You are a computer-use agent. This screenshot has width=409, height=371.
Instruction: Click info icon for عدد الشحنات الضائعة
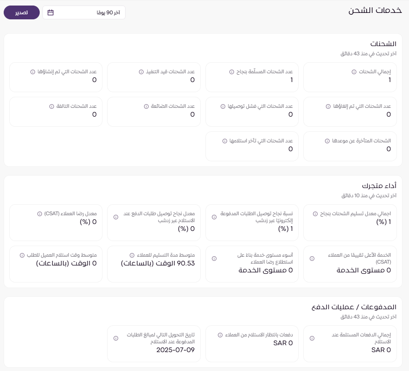[141, 106]
